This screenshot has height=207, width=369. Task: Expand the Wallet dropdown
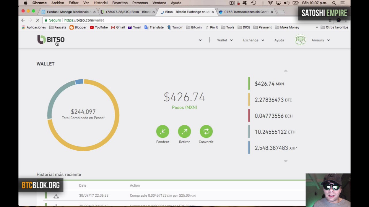coord(225,40)
